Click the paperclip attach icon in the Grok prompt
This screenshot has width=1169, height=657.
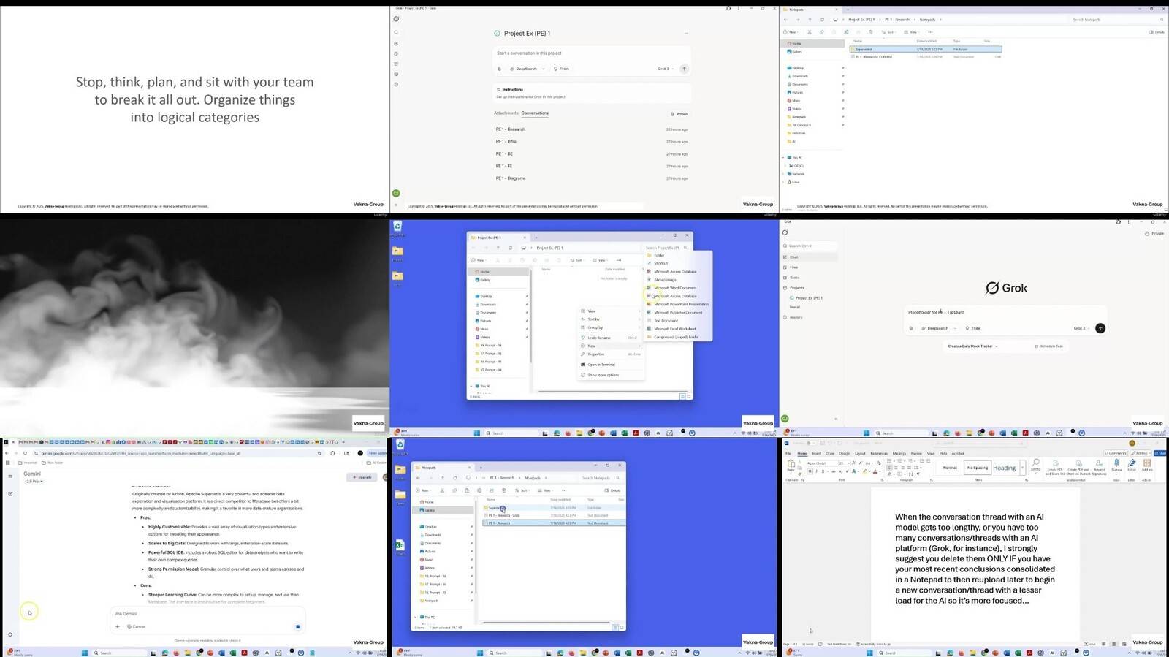pyautogui.click(x=911, y=328)
